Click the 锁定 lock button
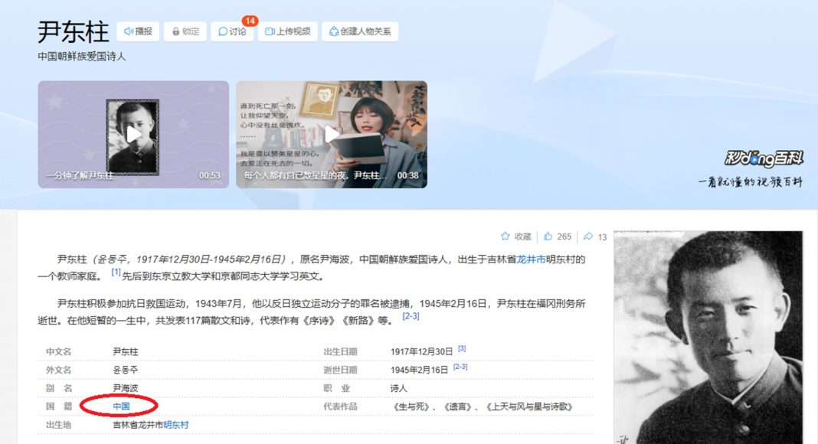The image size is (818, 444). pyautogui.click(x=185, y=31)
